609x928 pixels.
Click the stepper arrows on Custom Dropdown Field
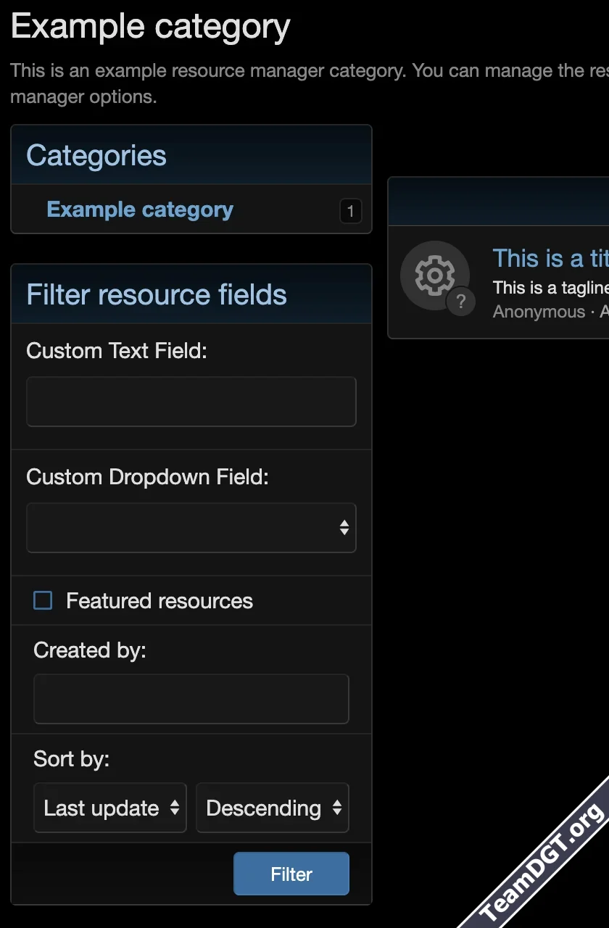click(343, 527)
